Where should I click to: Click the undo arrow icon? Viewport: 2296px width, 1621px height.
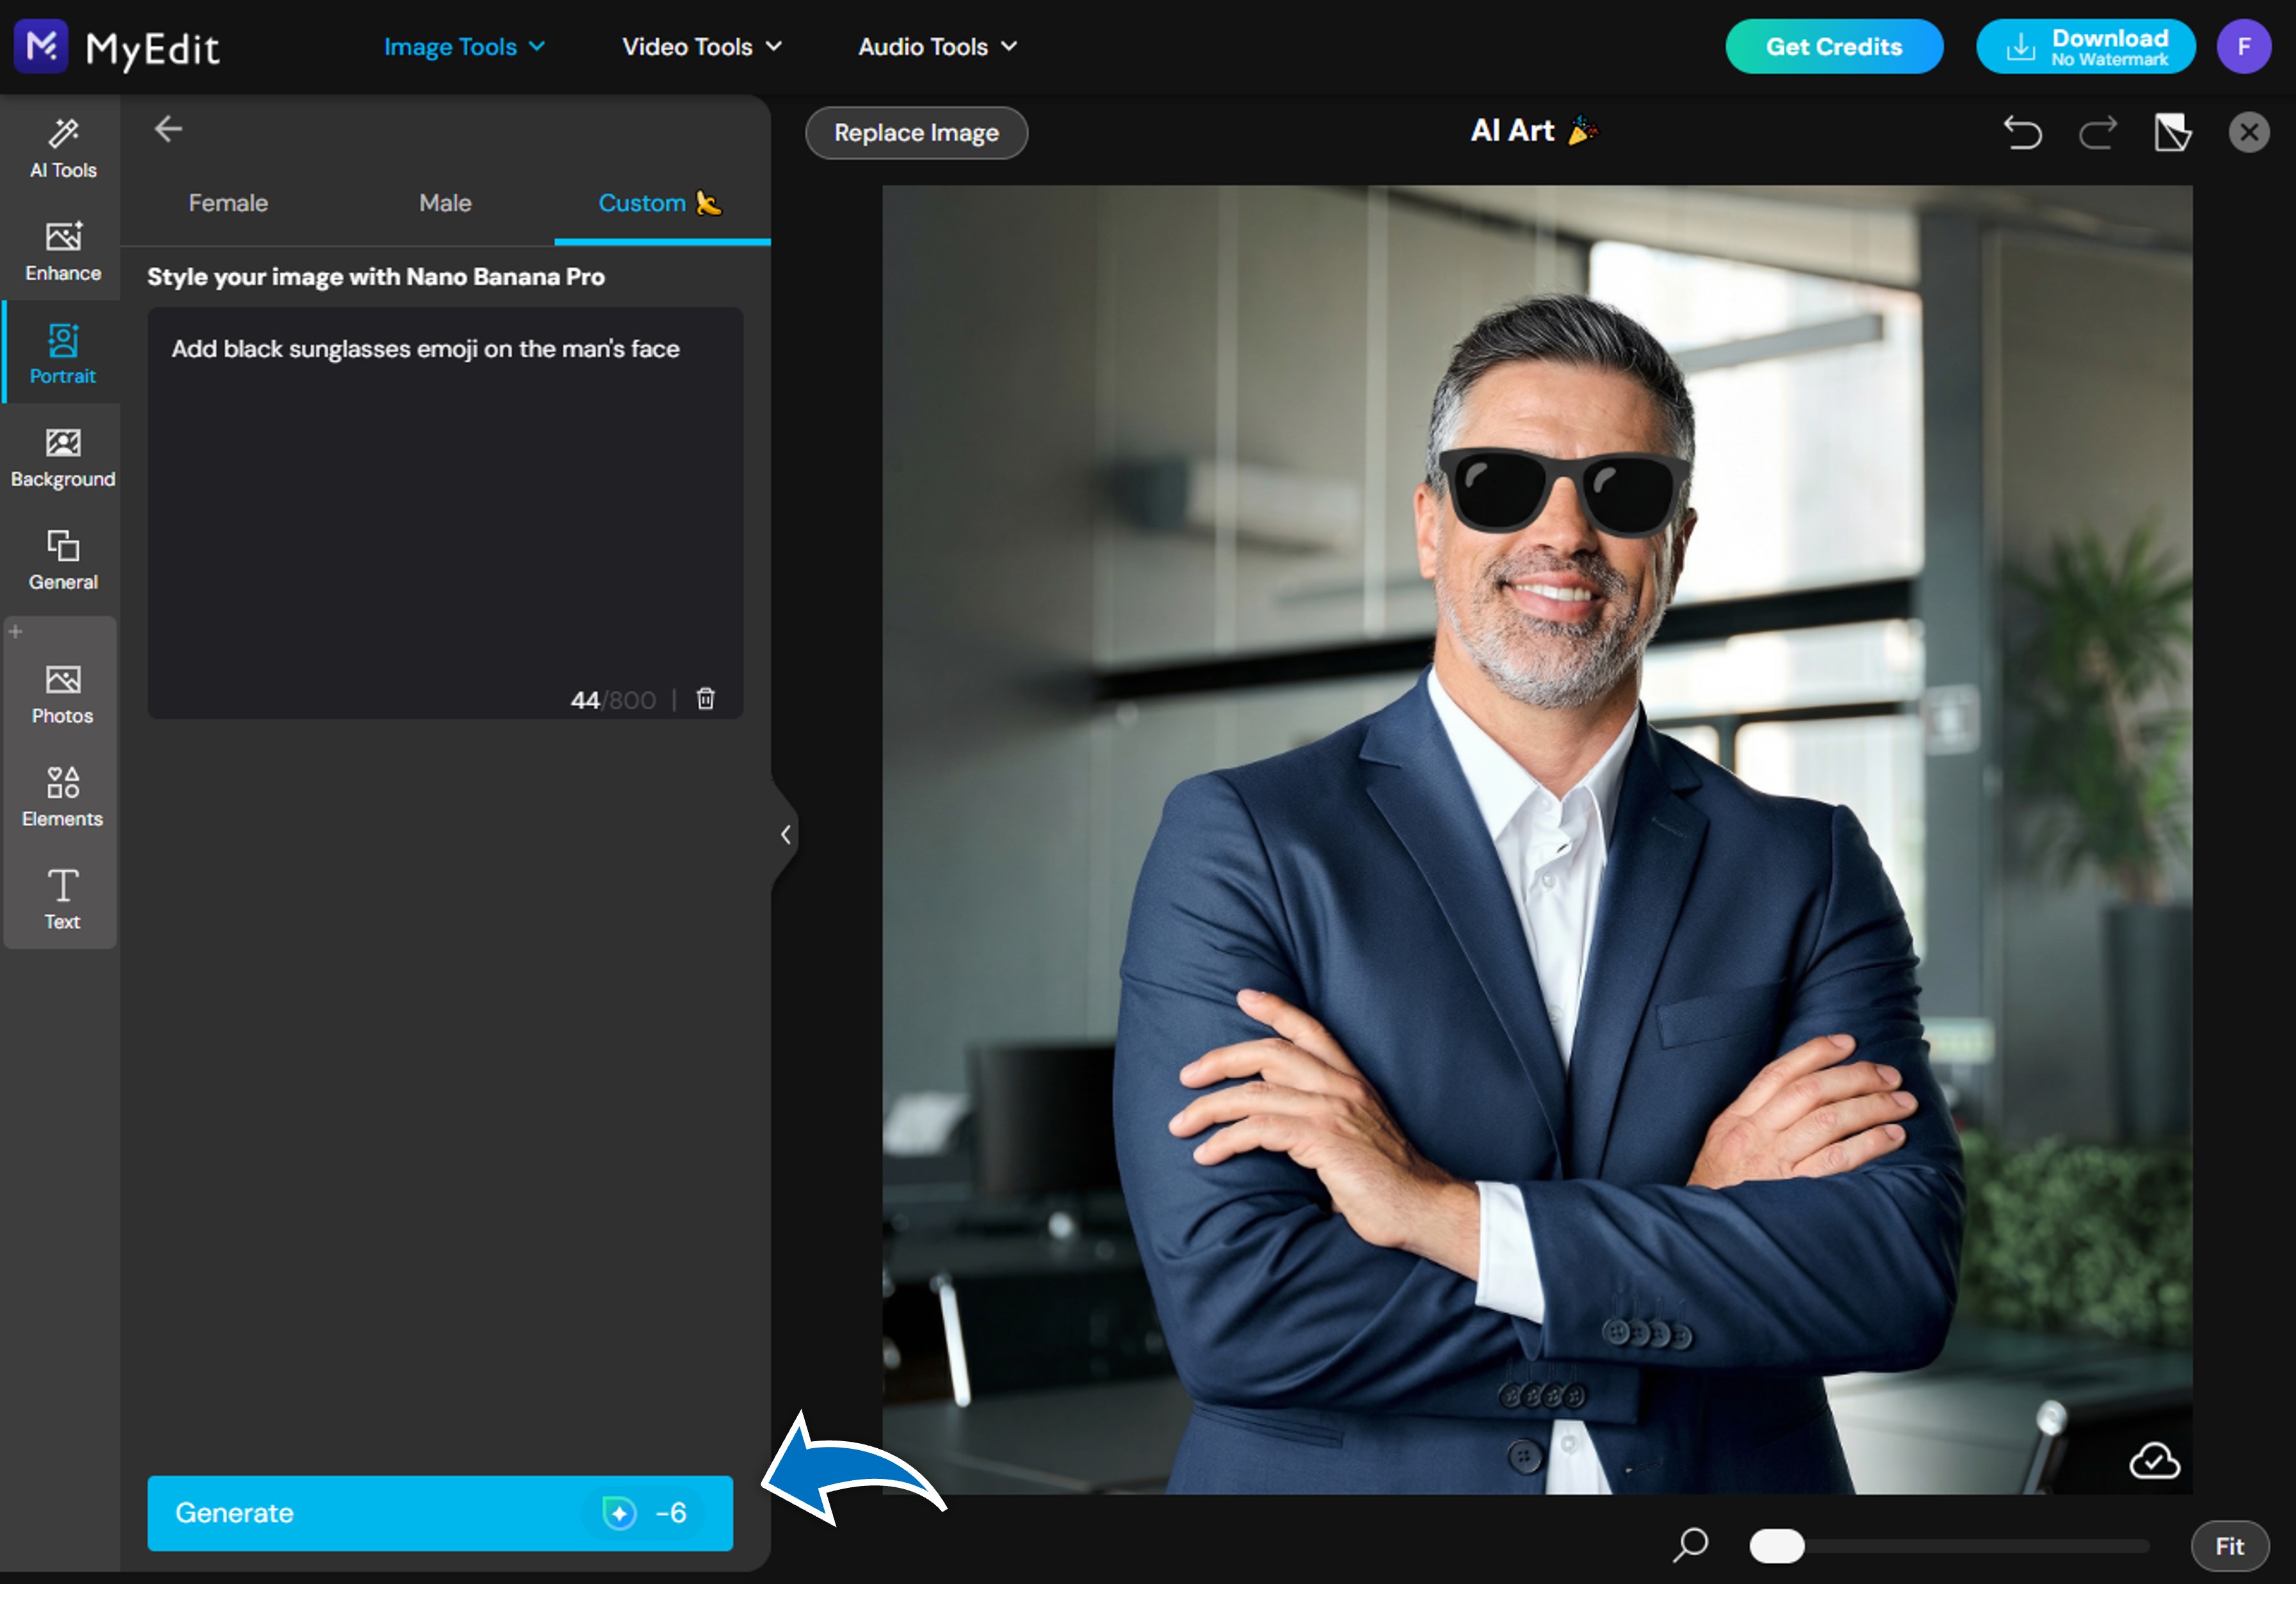coord(2022,133)
